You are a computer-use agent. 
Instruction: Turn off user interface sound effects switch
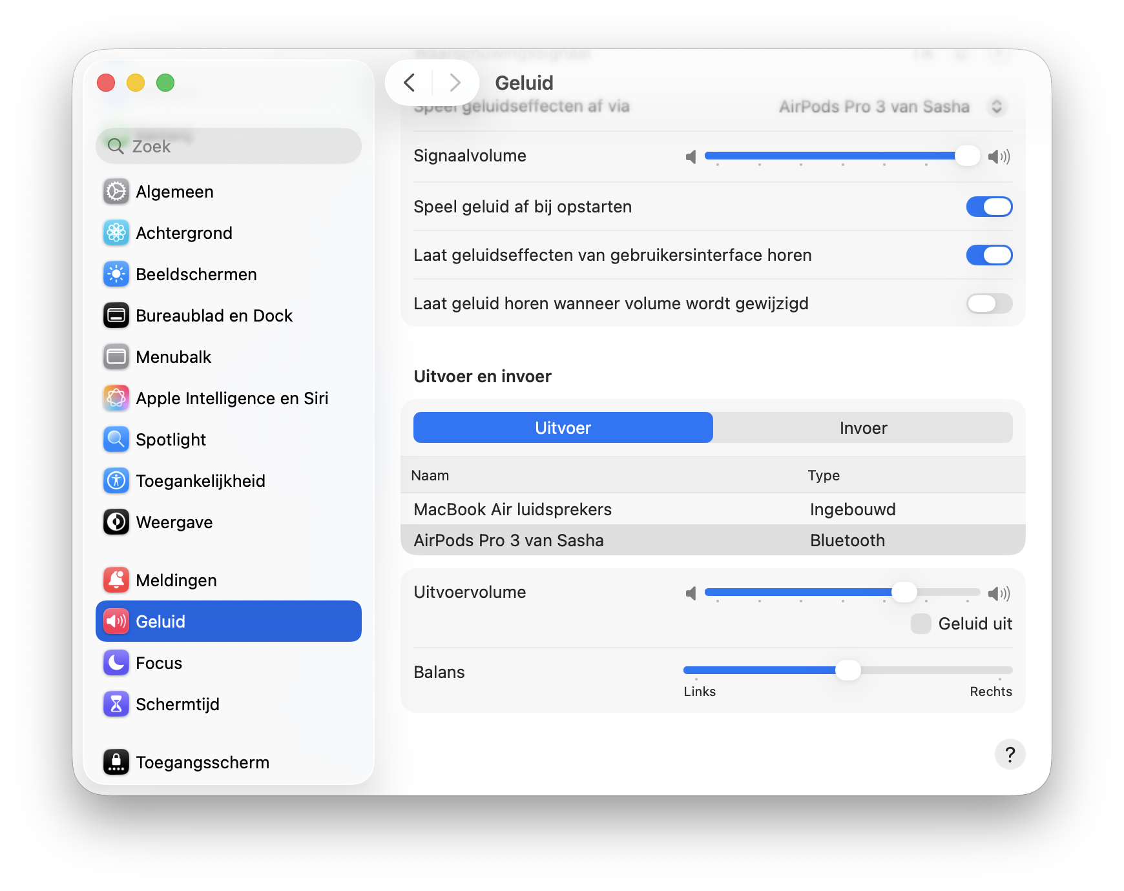click(x=988, y=255)
